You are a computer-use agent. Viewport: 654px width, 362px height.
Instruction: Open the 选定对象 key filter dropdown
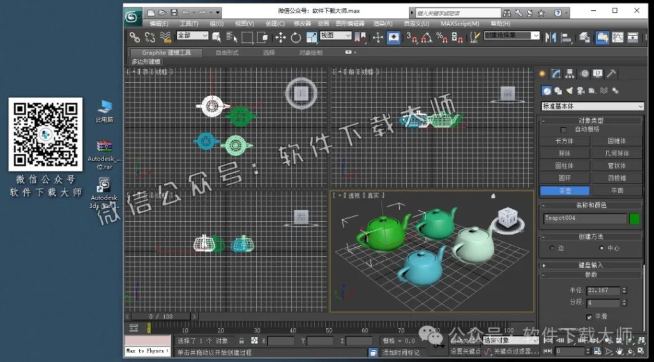click(x=510, y=340)
